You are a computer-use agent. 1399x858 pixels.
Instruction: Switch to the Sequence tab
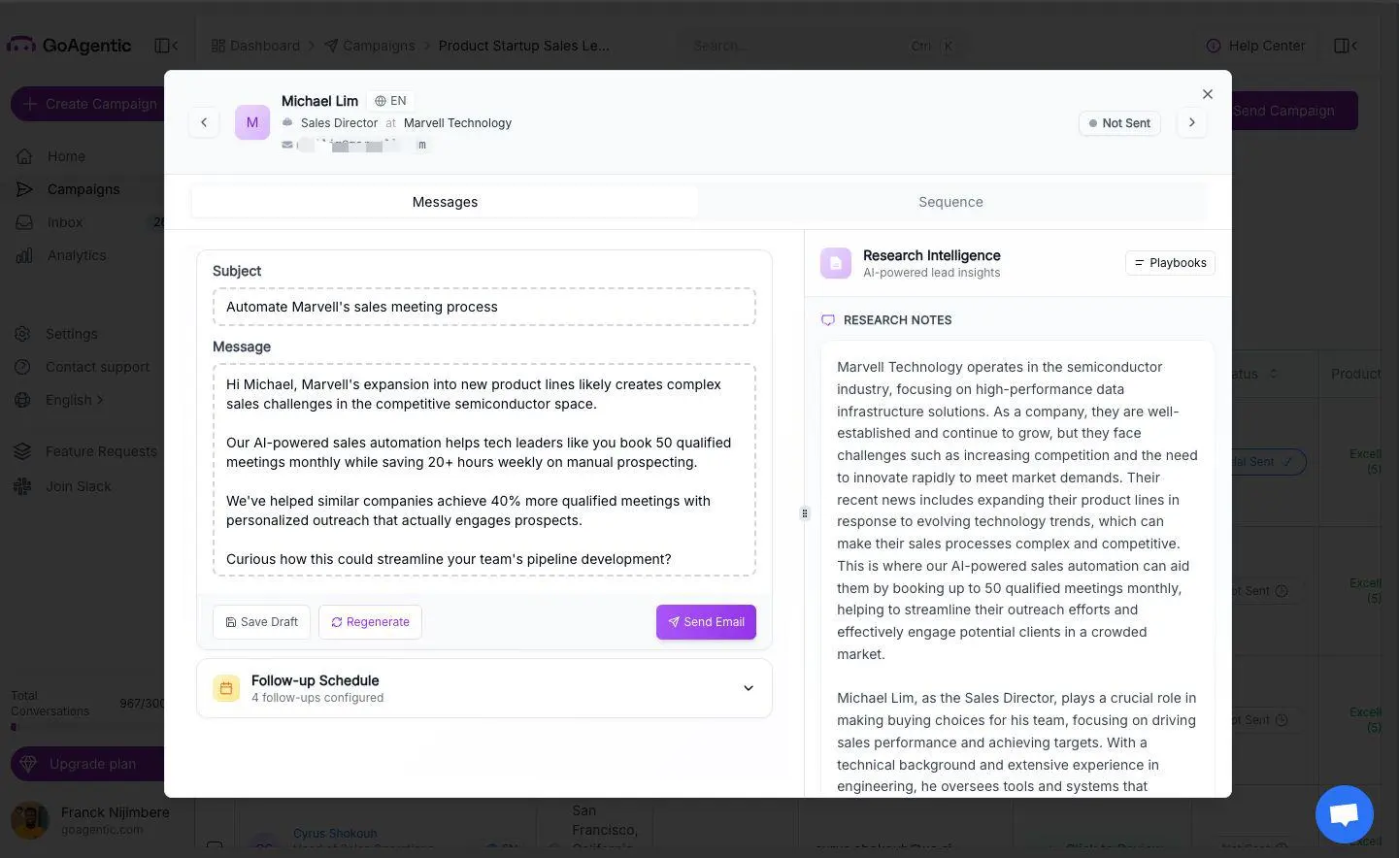[950, 202]
